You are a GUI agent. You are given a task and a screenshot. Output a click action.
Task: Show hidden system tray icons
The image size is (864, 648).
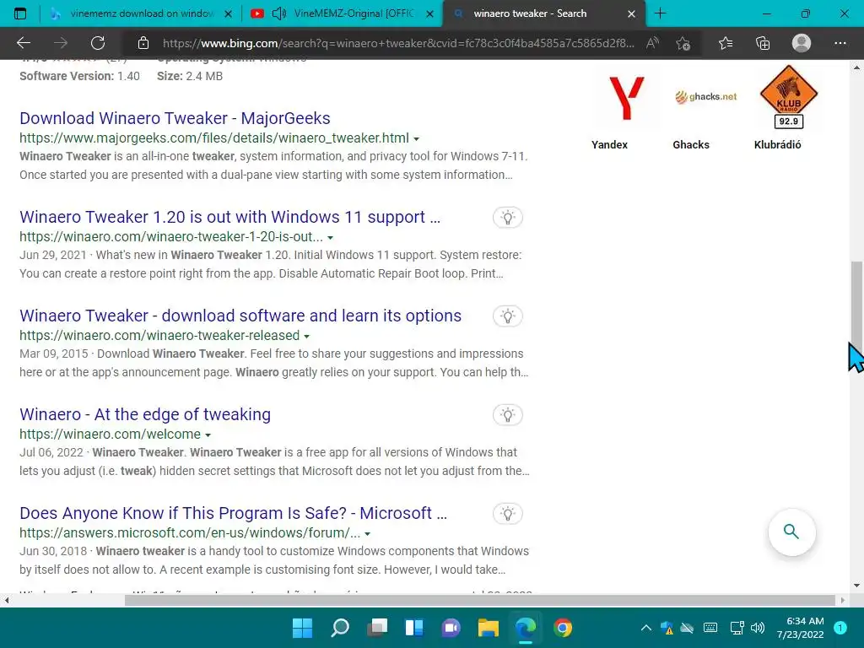[x=646, y=628]
